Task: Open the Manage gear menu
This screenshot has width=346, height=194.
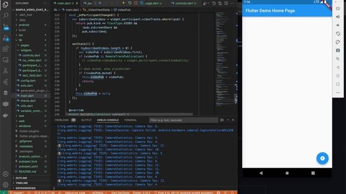Action: (x=5, y=184)
